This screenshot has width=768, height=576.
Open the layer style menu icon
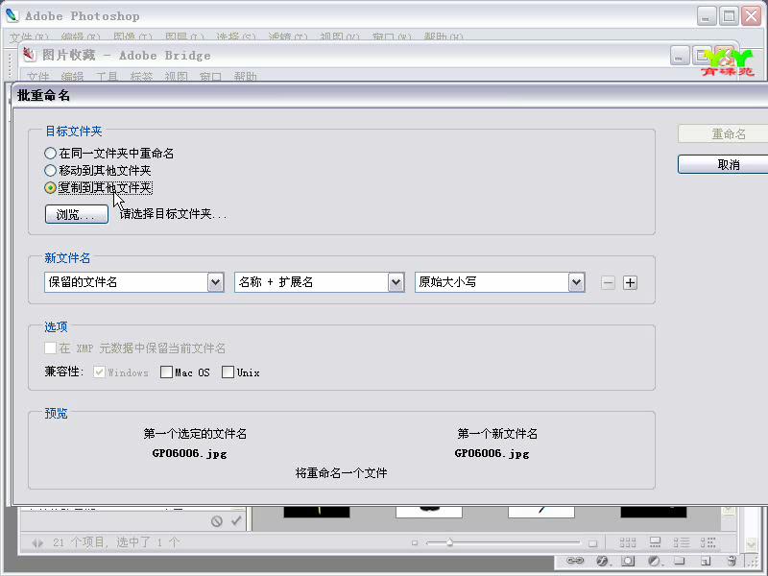(x=603, y=561)
